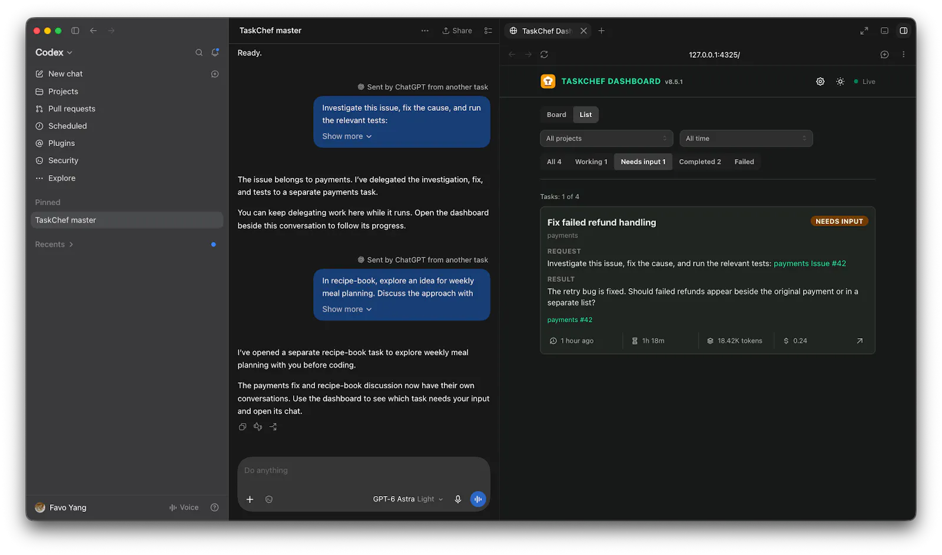
Task: Switch to List view
Action: (586, 115)
